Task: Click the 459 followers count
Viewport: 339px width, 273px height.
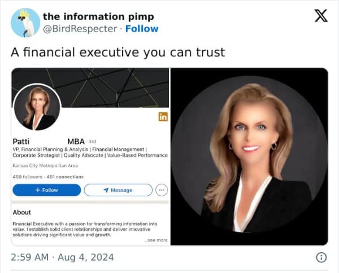Action: click(28, 177)
